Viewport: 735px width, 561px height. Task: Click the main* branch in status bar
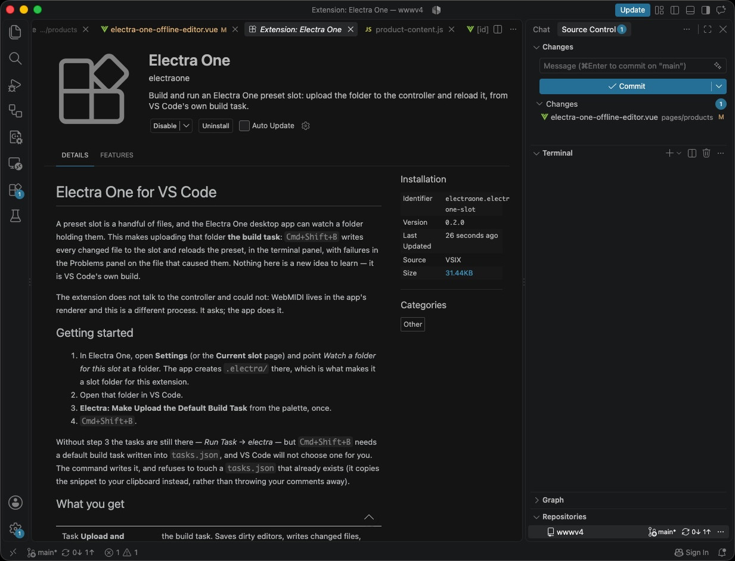click(x=42, y=553)
